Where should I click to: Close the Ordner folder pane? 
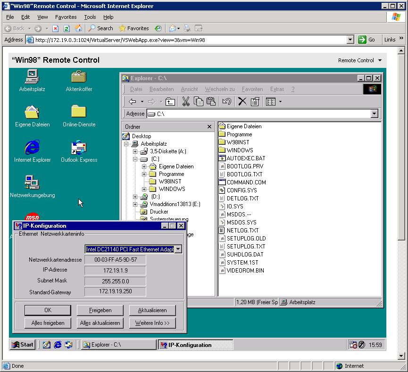click(x=209, y=127)
